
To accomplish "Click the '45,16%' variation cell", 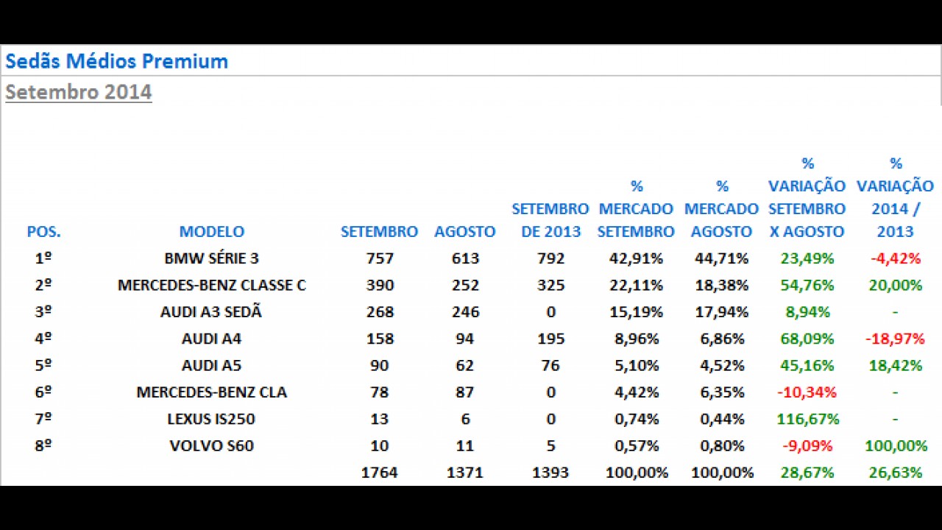I will point(809,365).
